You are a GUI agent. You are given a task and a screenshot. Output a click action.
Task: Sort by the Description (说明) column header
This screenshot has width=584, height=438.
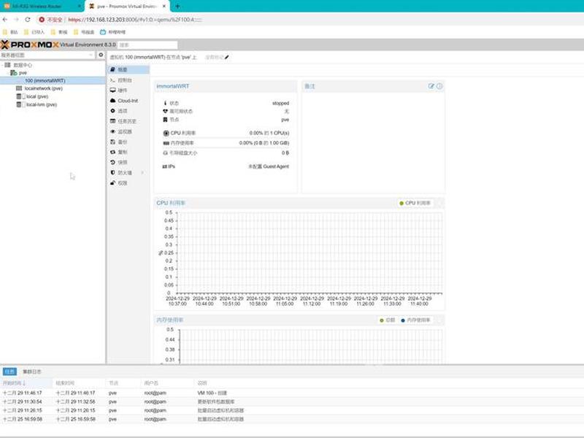[389, 383]
